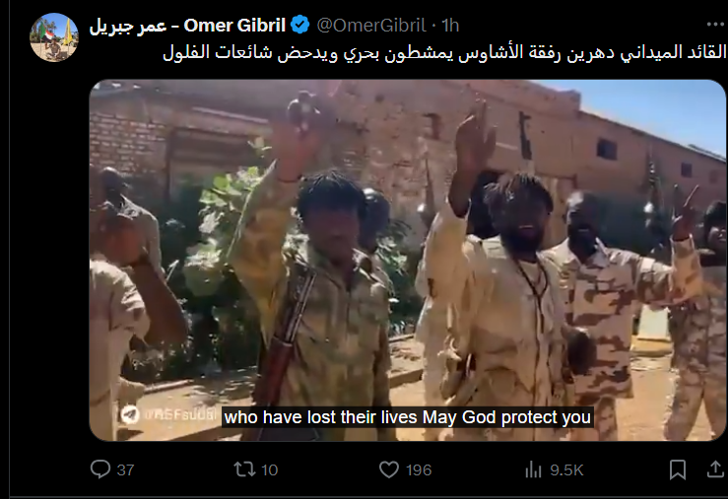
Task: Play the embedded soldiers video
Action: click(408, 260)
